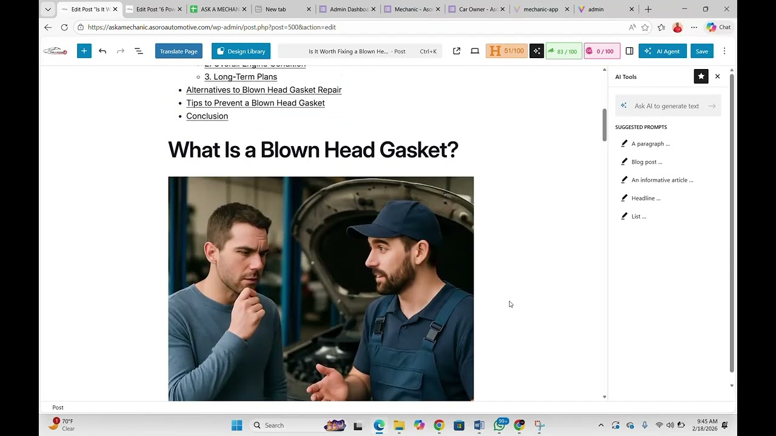Open the Windows Start menu
776x436 pixels.
(236, 425)
